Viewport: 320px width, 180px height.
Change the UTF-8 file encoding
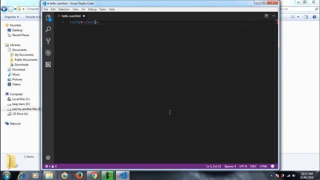pos(243,166)
